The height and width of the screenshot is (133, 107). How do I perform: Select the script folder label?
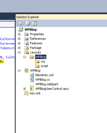44,66
